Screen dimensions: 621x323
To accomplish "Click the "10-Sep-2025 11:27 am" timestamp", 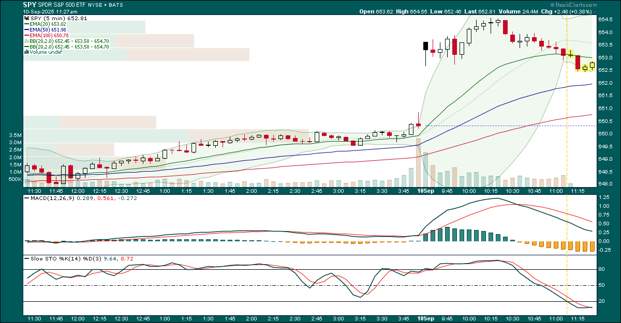I will coord(51,11).
